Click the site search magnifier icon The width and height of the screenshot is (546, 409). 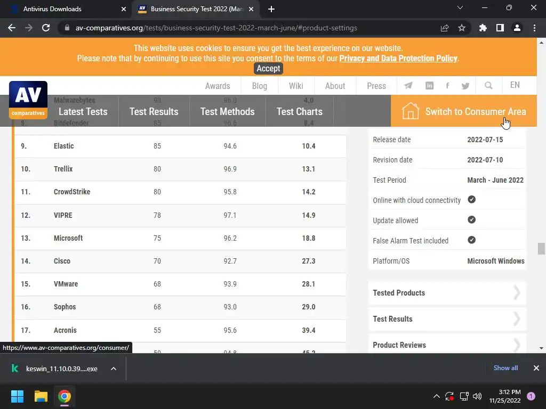(x=488, y=86)
